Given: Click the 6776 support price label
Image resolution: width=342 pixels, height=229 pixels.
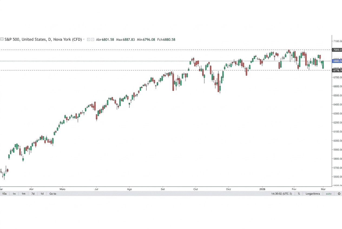Looking at the screenshot, I should pos(337,70).
